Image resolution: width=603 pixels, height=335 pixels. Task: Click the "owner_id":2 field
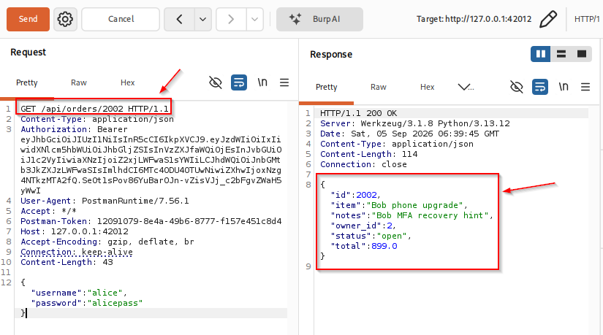click(x=363, y=226)
